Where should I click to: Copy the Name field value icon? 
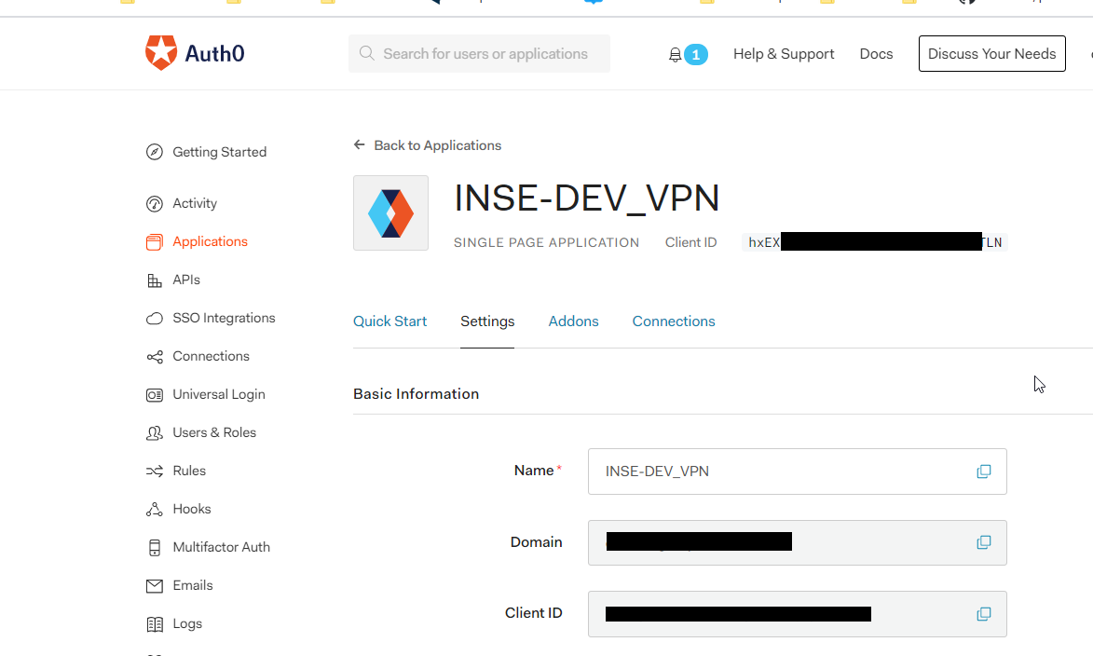coord(983,471)
